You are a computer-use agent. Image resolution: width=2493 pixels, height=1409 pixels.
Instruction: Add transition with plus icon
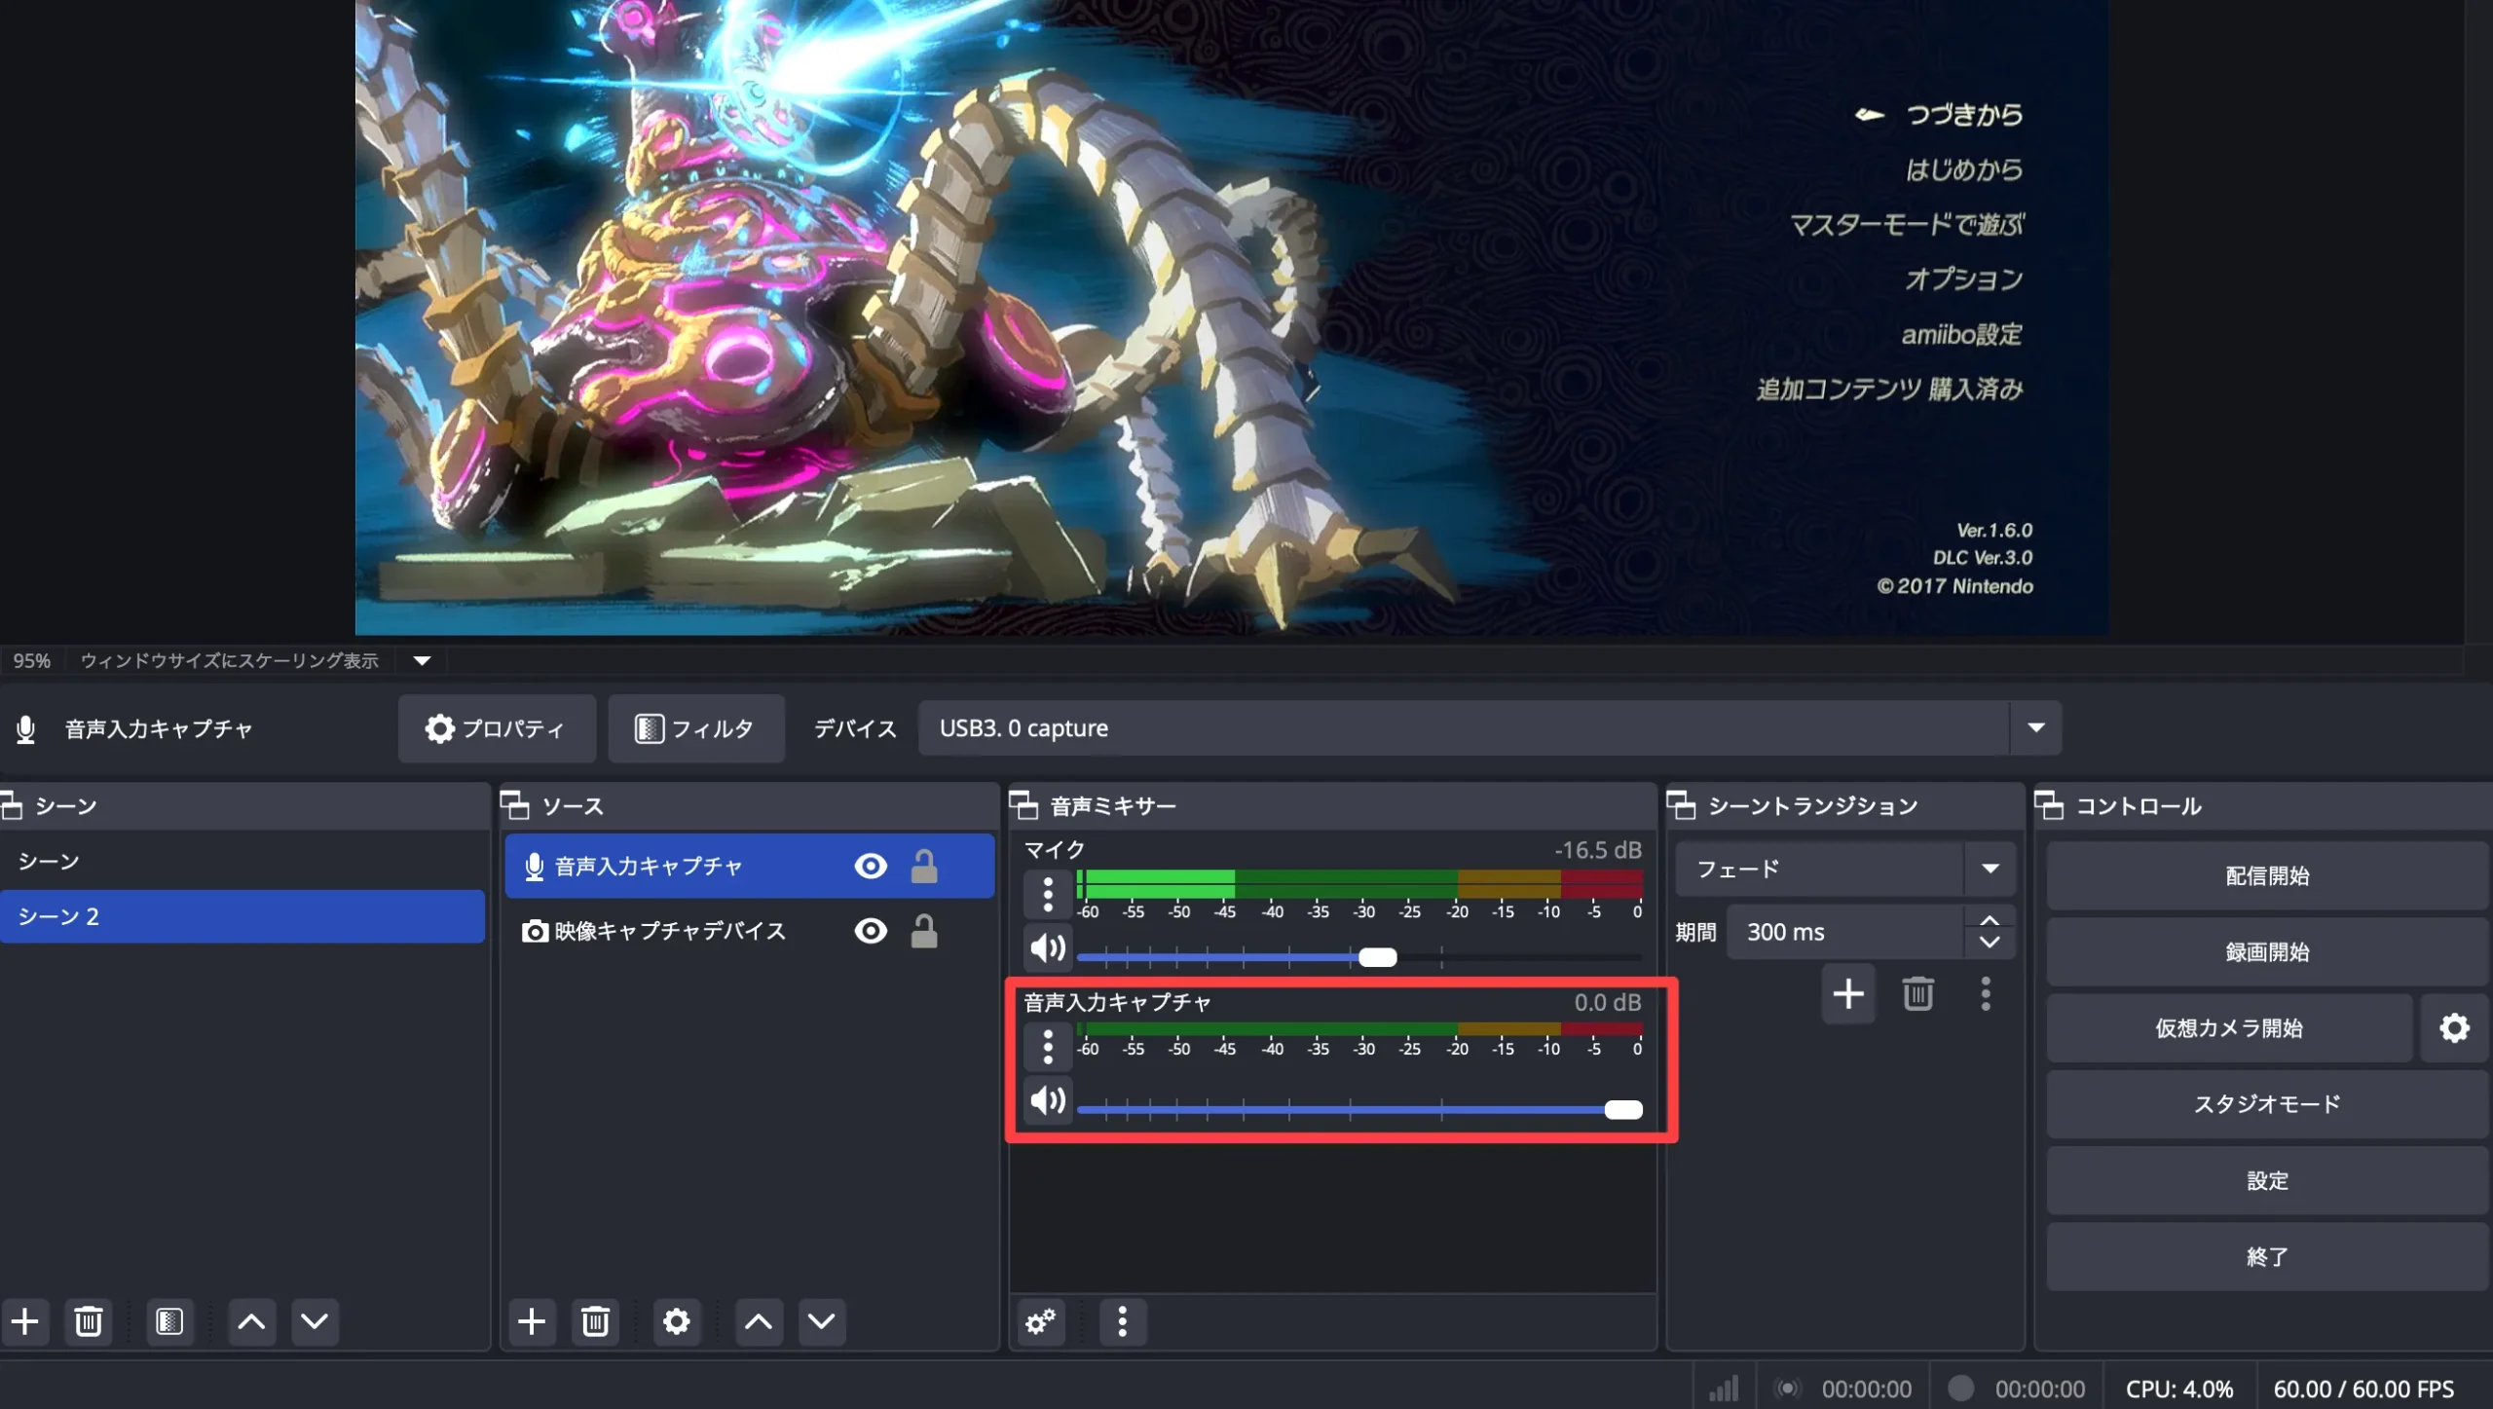coord(1847,994)
